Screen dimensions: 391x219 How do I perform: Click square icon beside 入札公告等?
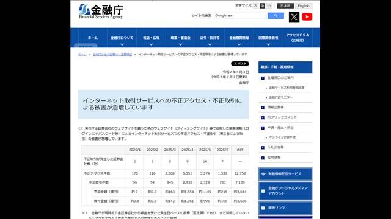click(x=263, y=147)
